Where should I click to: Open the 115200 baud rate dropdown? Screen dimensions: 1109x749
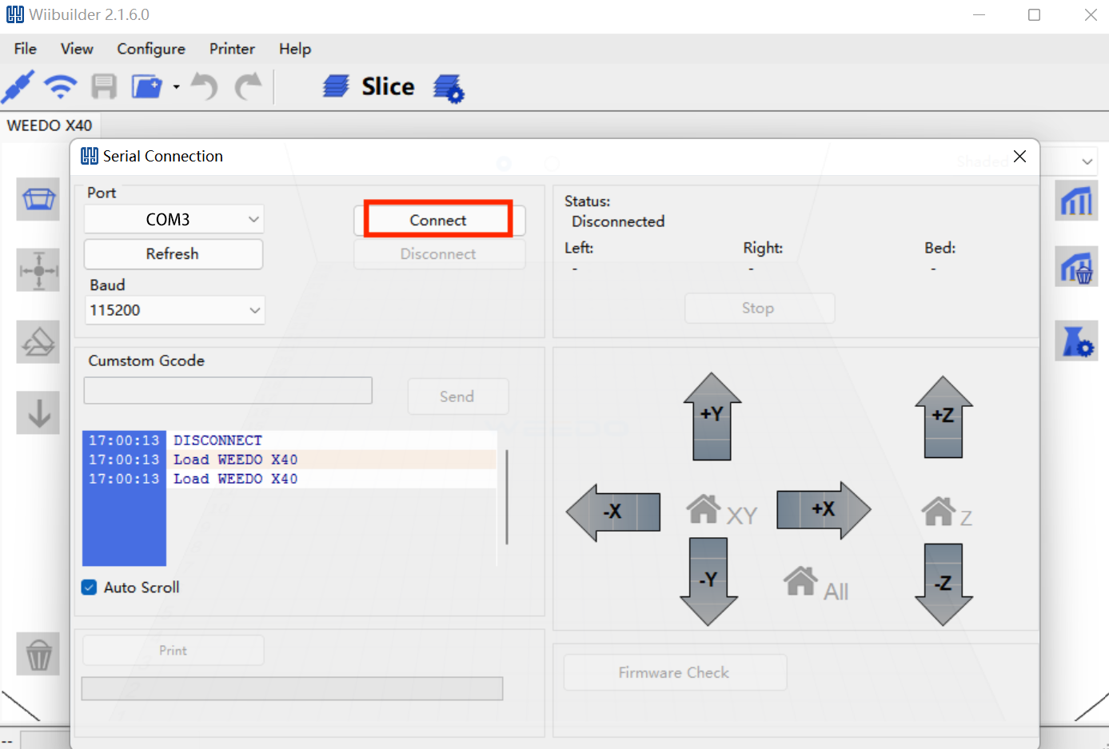(174, 310)
